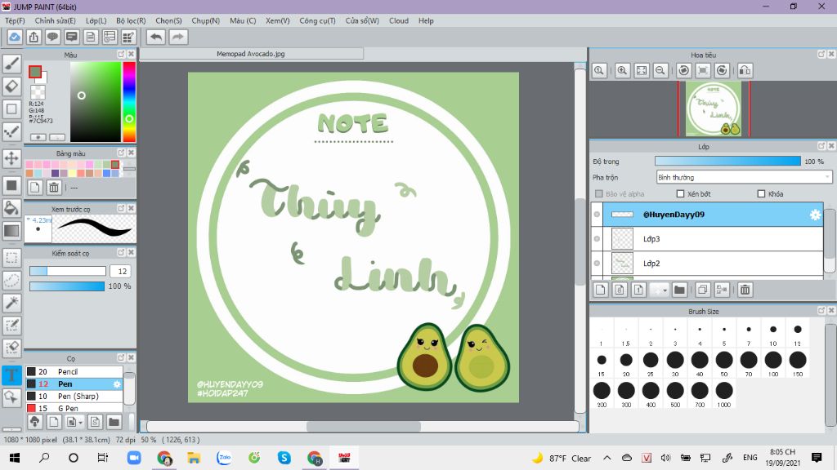Open the Lớp(L) menu

(96, 20)
